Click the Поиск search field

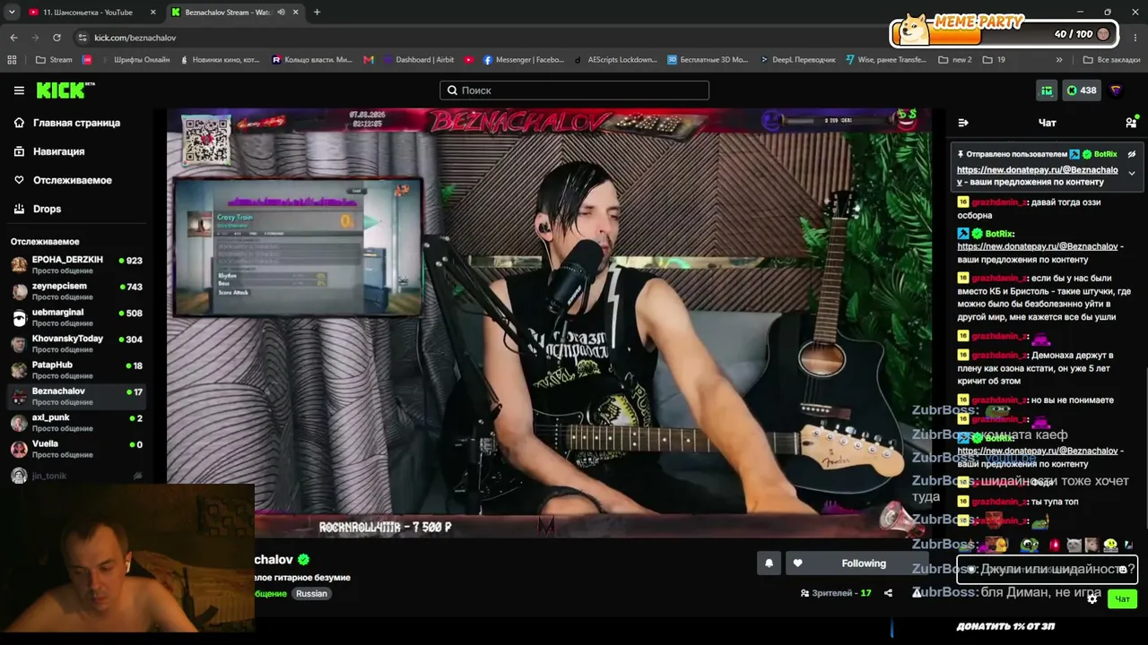pyautogui.click(x=574, y=90)
